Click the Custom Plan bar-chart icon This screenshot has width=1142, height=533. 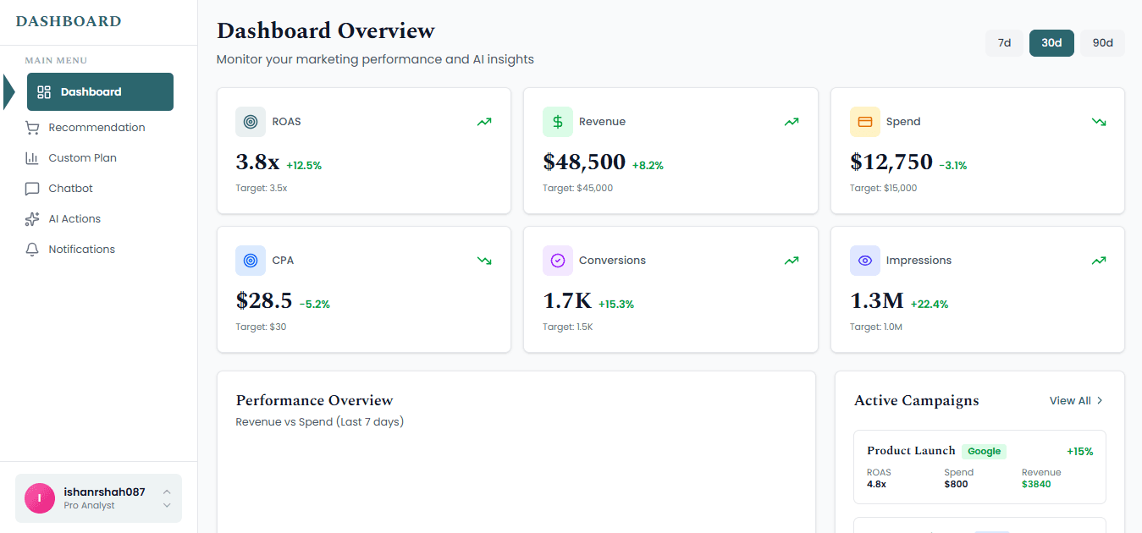coord(33,157)
